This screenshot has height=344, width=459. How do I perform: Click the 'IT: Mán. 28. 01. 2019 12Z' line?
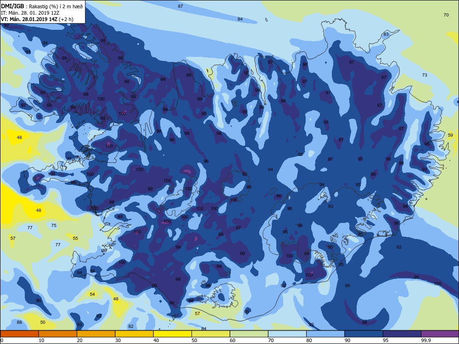point(30,13)
